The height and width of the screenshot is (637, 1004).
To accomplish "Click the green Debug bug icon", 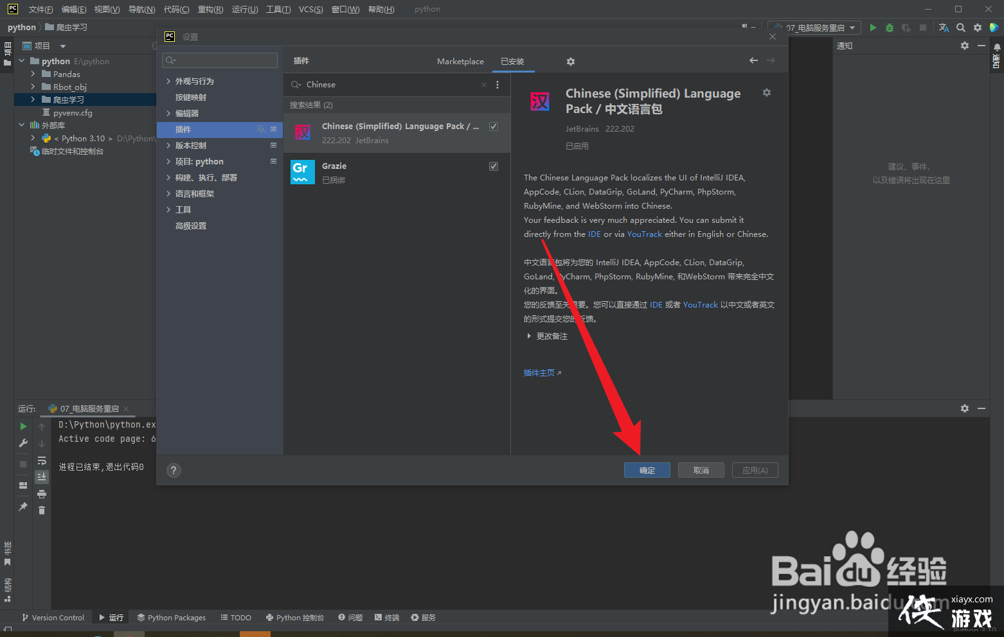I will [890, 28].
